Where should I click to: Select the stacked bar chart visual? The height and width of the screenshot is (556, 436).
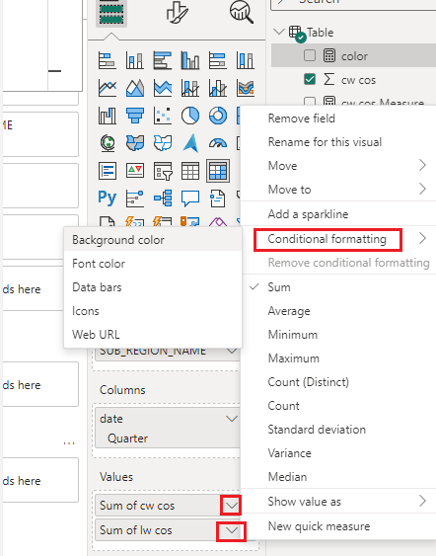click(x=108, y=60)
